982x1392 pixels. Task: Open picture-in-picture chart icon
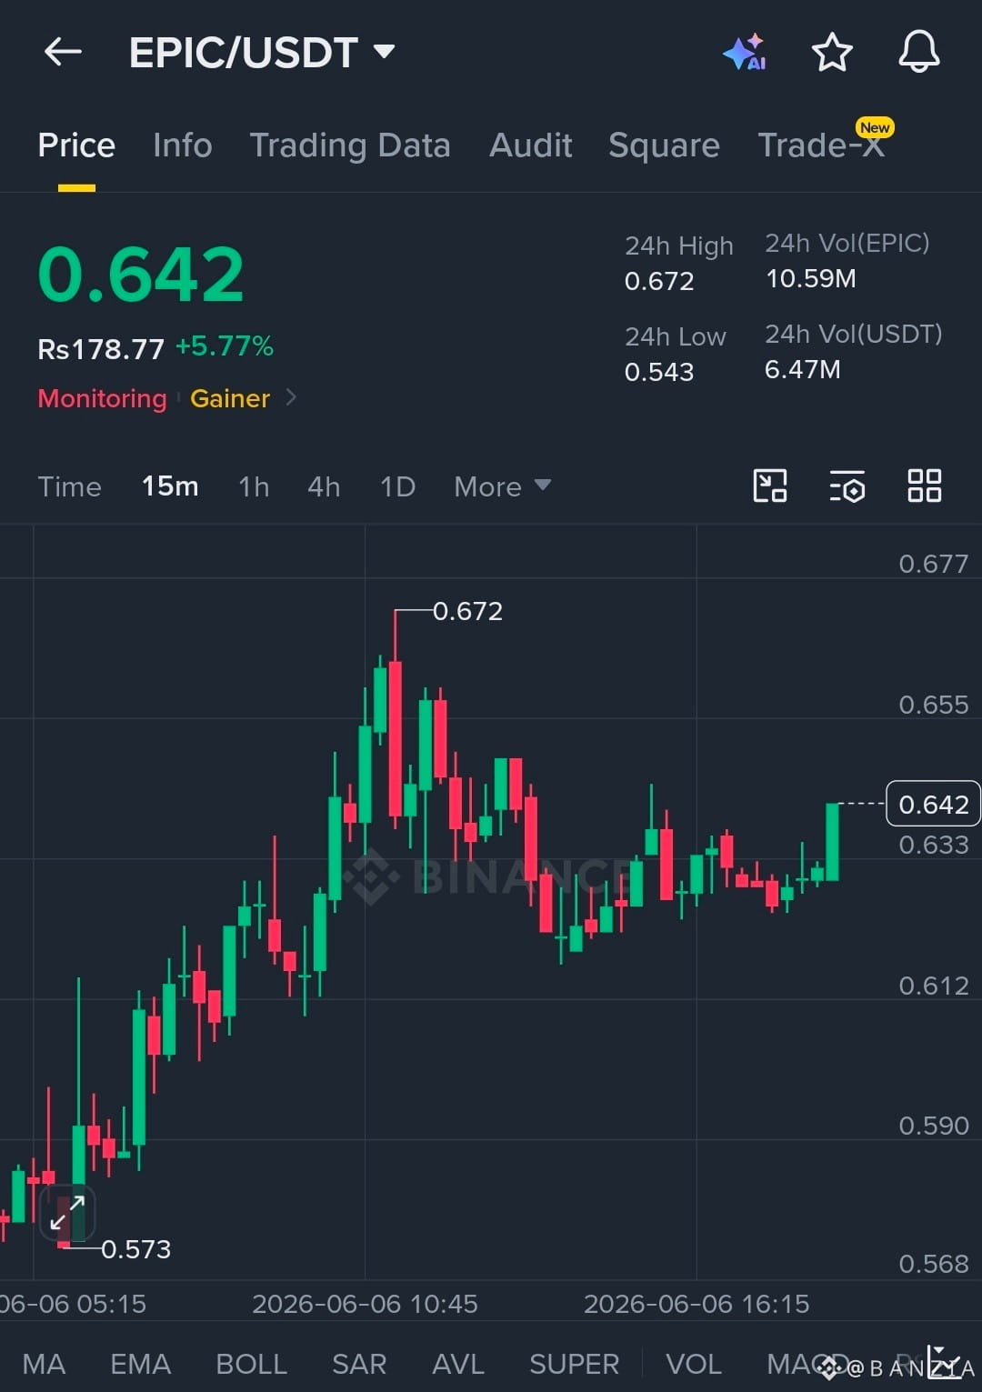770,486
